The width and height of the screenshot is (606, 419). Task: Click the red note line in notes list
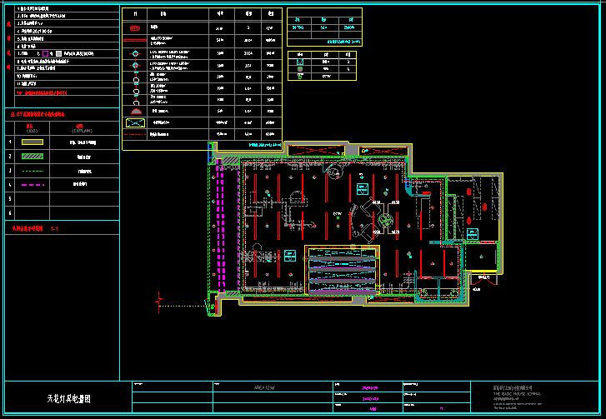tap(42, 93)
